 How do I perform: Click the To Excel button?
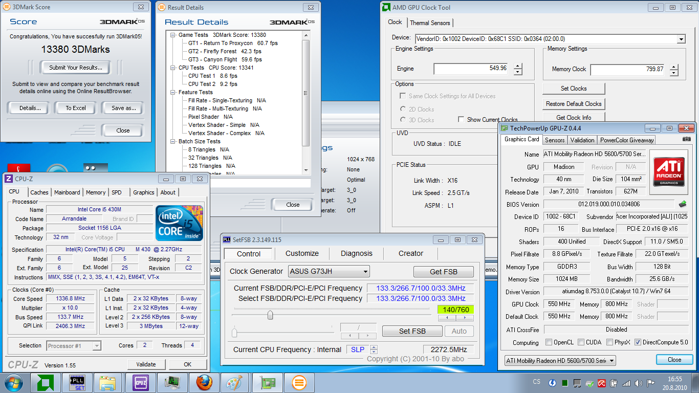pyautogui.click(x=76, y=108)
